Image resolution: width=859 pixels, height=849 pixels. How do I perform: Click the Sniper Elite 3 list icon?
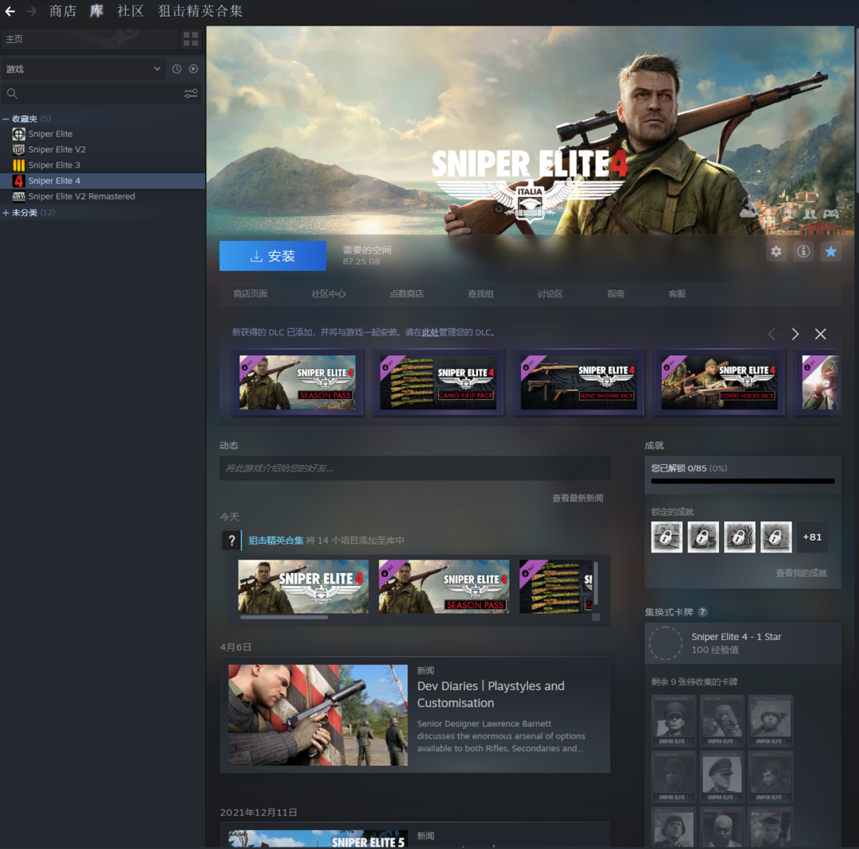[18, 165]
